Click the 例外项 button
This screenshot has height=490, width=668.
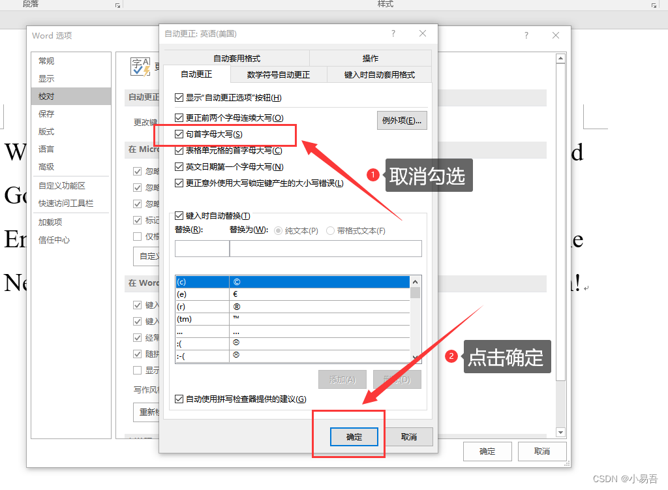tap(402, 121)
